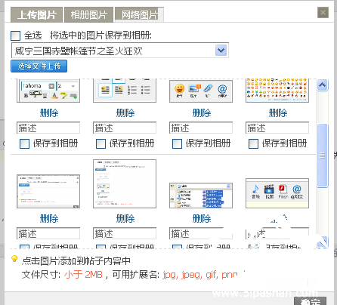This screenshot has height=305, width=337.
Task: Click the scroll up arrow of image list
Action: coord(322,85)
